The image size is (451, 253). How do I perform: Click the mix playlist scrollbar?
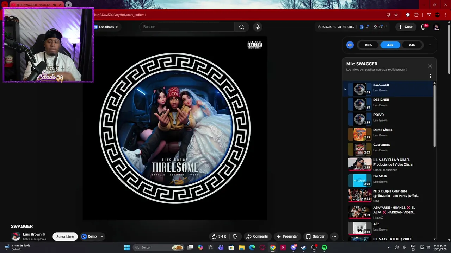point(434,116)
